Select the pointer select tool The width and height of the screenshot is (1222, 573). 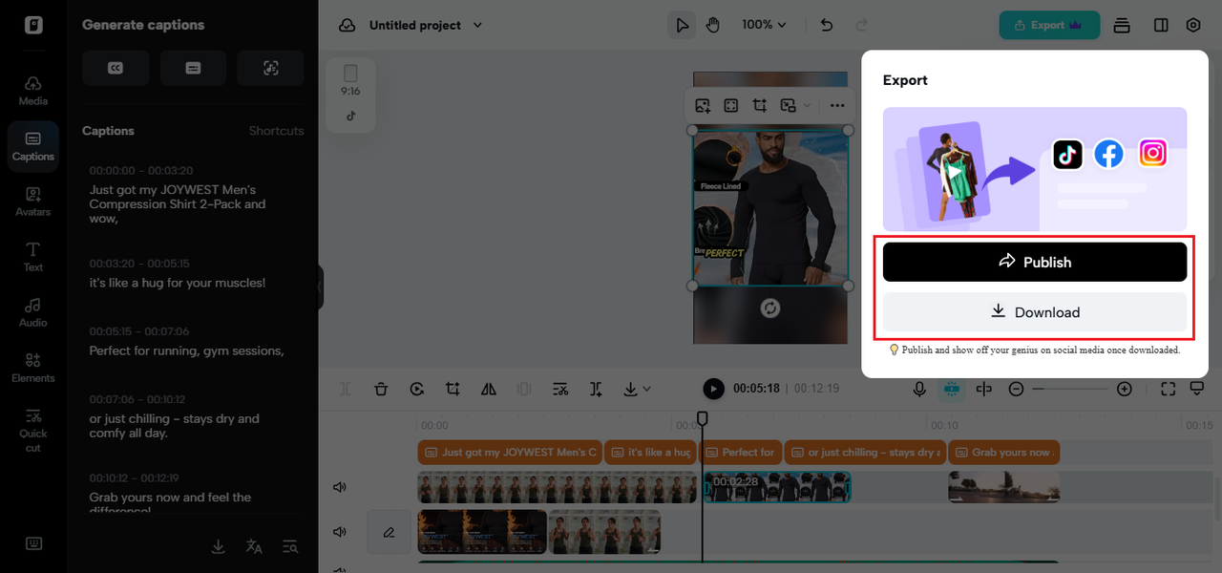tap(682, 25)
